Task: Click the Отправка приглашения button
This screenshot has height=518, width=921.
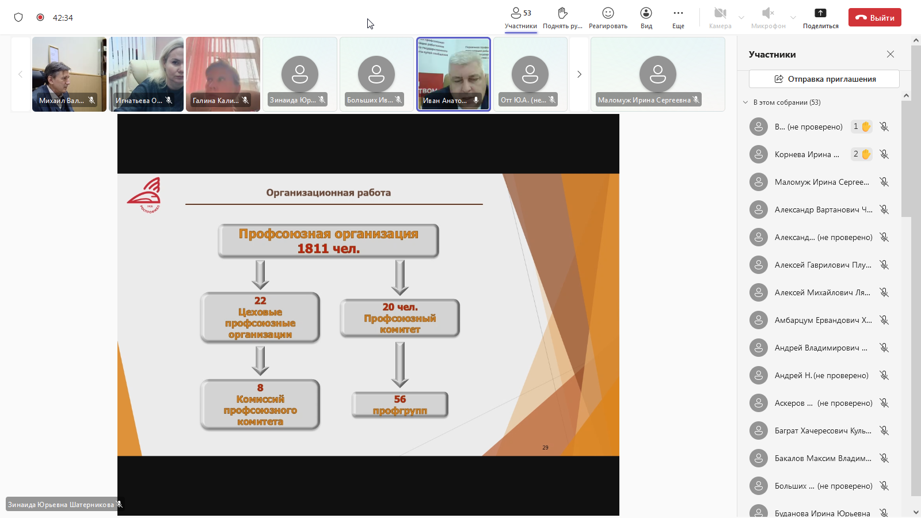Action: (x=824, y=79)
